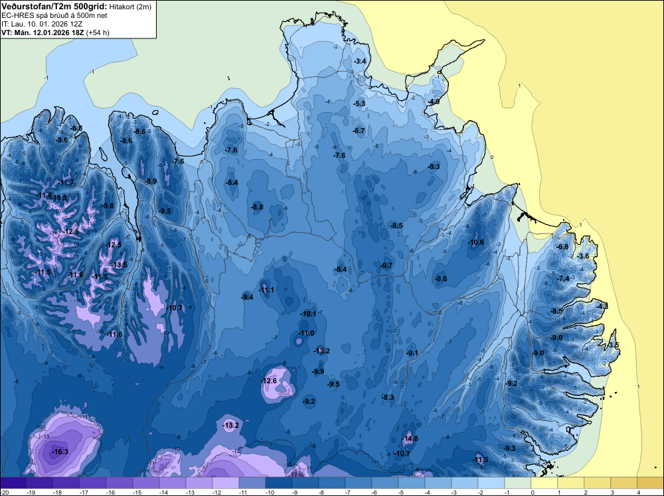
Task: Select the dark blue legend swatch at -10
Action: [279, 483]
